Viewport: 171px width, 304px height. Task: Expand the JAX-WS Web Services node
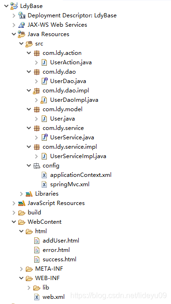point(14,25)
